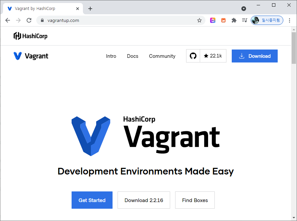The image size is (297, 221).
Task: Open the purple ClickUp extension icon
Action: [213, 20]
